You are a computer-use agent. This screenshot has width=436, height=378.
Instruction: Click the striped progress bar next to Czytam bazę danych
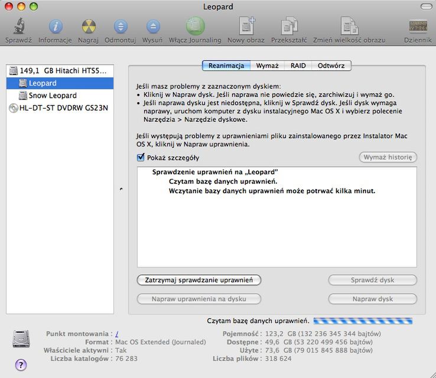(x=363, y=321)
